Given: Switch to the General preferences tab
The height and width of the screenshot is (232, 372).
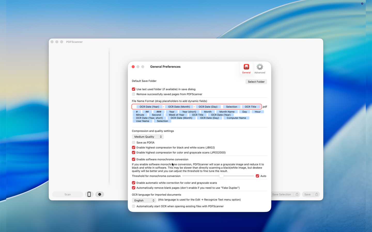Looking at the screenshot, I should pos(246,69).
